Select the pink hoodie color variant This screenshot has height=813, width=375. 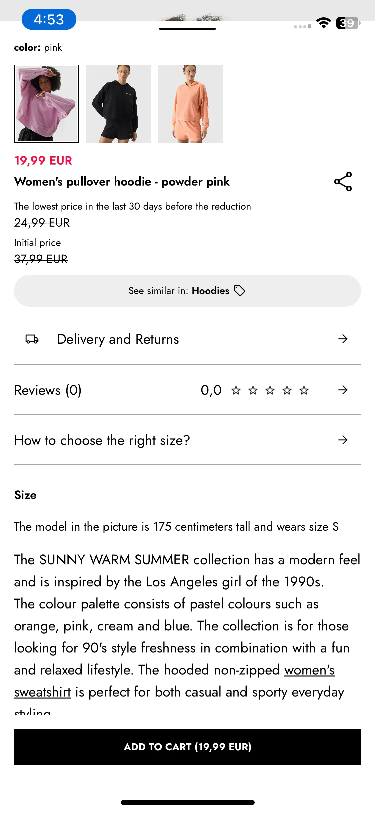[x=47, y=104]
